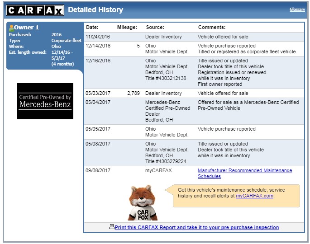This screenshot has height=244, width=310.
Task: Click the myCARFAX source cell
Action: [158, 170]
